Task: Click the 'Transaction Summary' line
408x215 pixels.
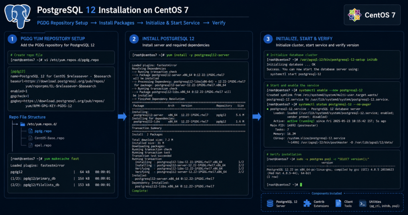Action: [x=147, y=128]
